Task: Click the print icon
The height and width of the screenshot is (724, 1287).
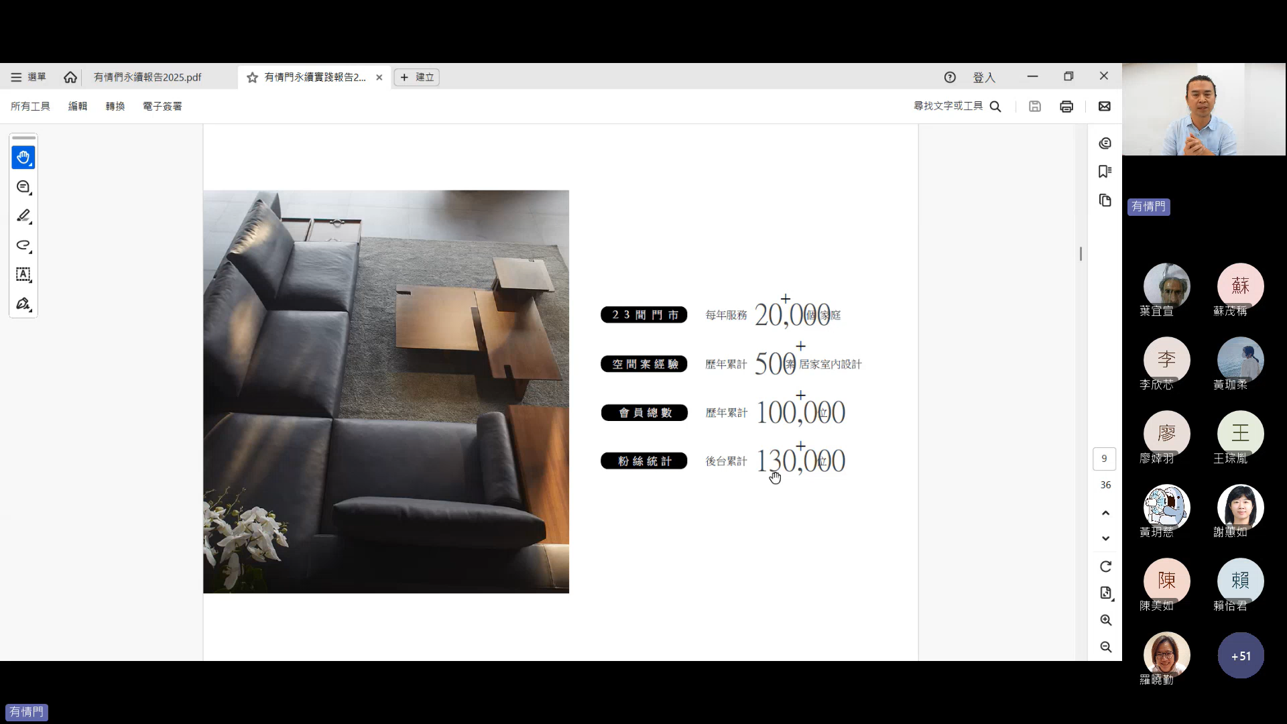Action: coord(1066,107)
